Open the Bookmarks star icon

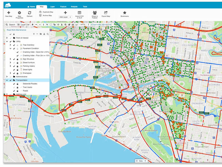(125, 13)
